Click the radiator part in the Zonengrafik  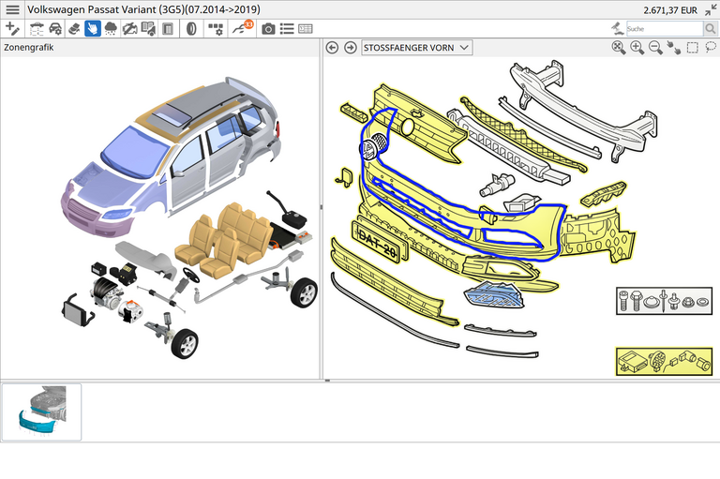(x=76, y=310)
